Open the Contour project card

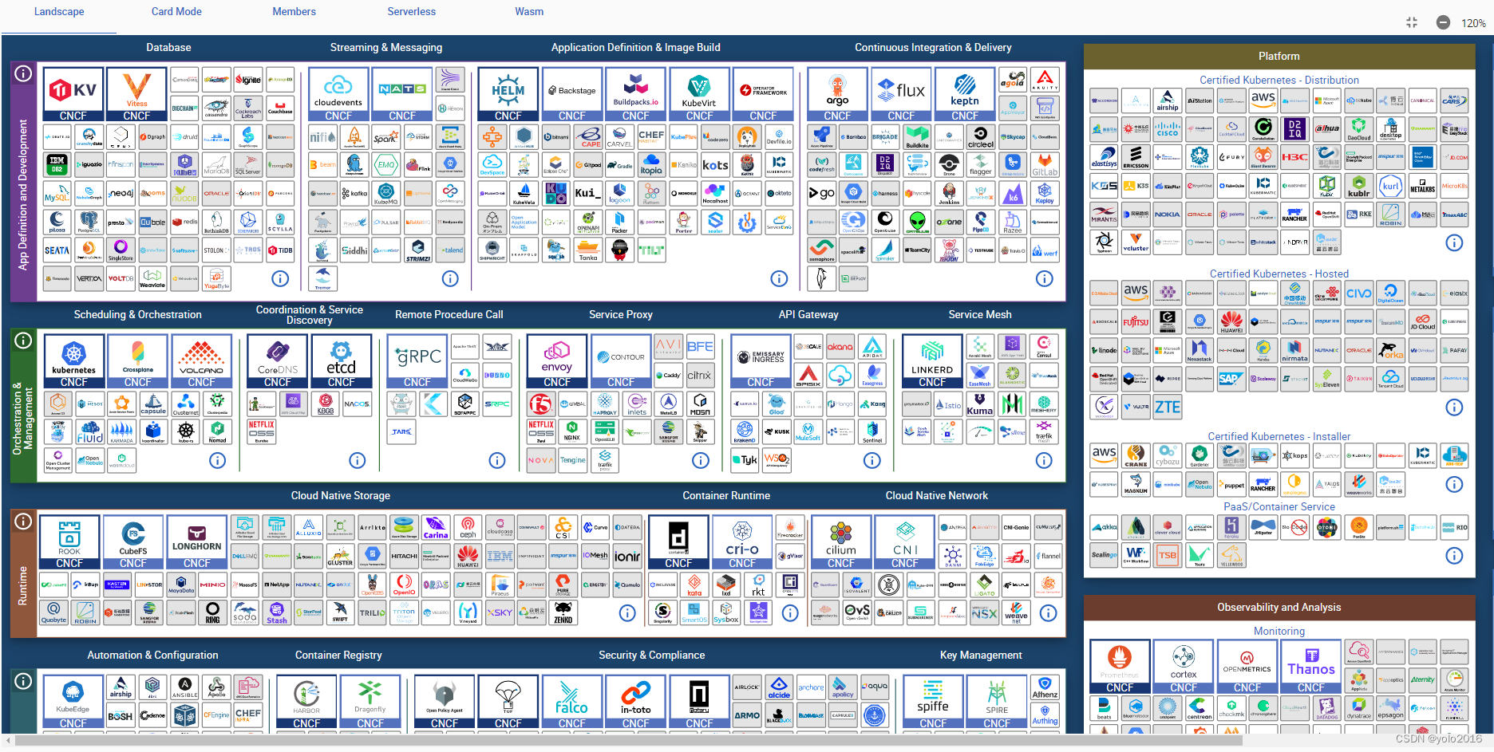(x=621, y=361)
